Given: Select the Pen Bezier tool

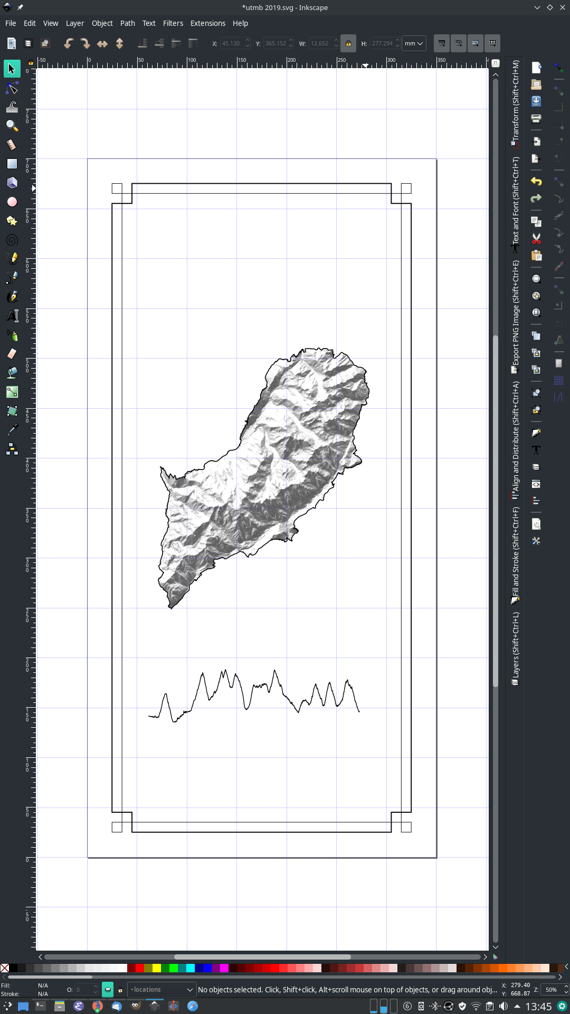Looking at the screenshot, I should [x=12, y=278].
